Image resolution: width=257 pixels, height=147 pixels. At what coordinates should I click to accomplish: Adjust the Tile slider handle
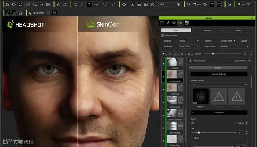(199, 132)
